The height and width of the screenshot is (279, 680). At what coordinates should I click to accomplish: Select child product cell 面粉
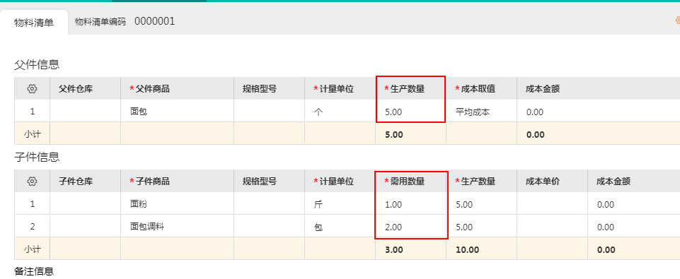tap(177, 204)
